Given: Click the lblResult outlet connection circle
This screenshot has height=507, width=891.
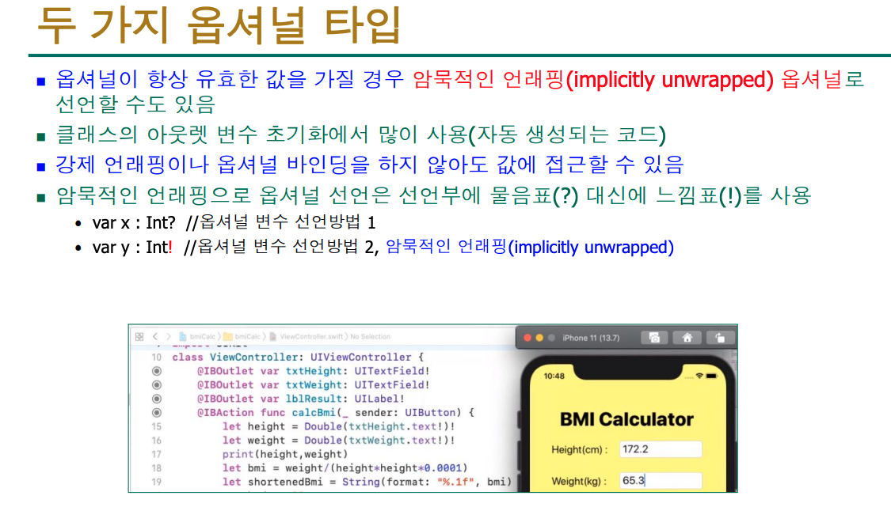Looking at the screenshot, I should [157, 399].
